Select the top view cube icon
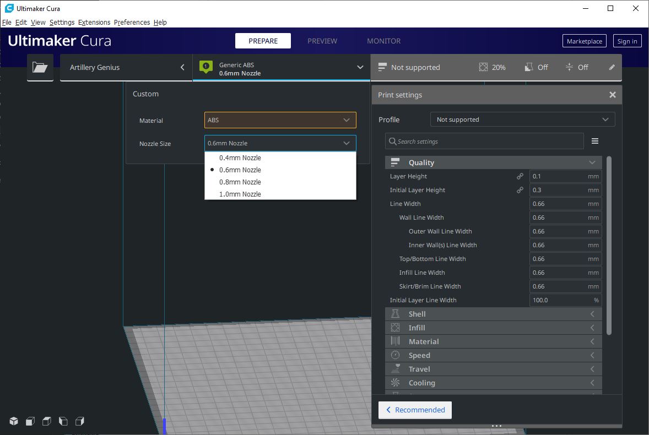Screen dimensions: 649x435 [x=47, y=421]
